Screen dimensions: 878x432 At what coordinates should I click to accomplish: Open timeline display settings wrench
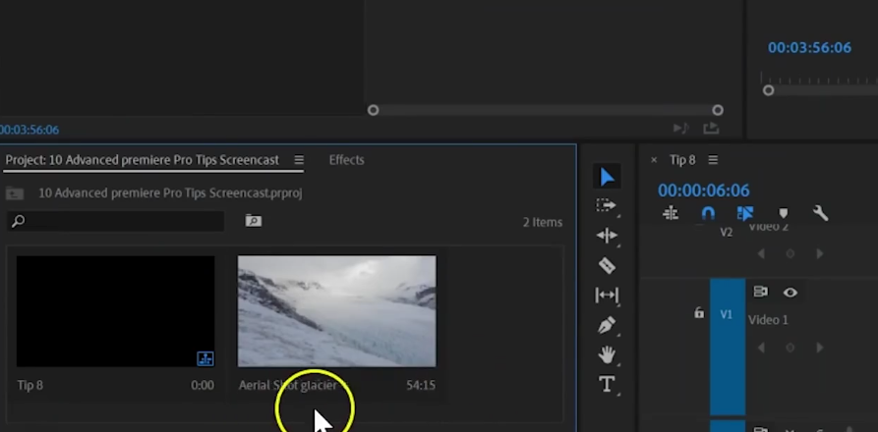(x=820, y=213)
